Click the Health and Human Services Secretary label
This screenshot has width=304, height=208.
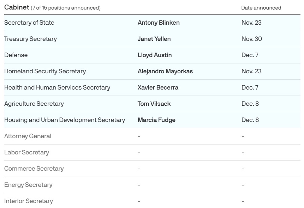57,87
